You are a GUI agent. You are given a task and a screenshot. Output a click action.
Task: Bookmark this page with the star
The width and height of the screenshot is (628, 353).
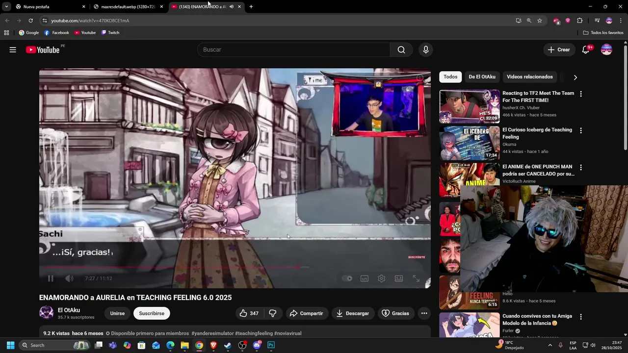[540, 21]
